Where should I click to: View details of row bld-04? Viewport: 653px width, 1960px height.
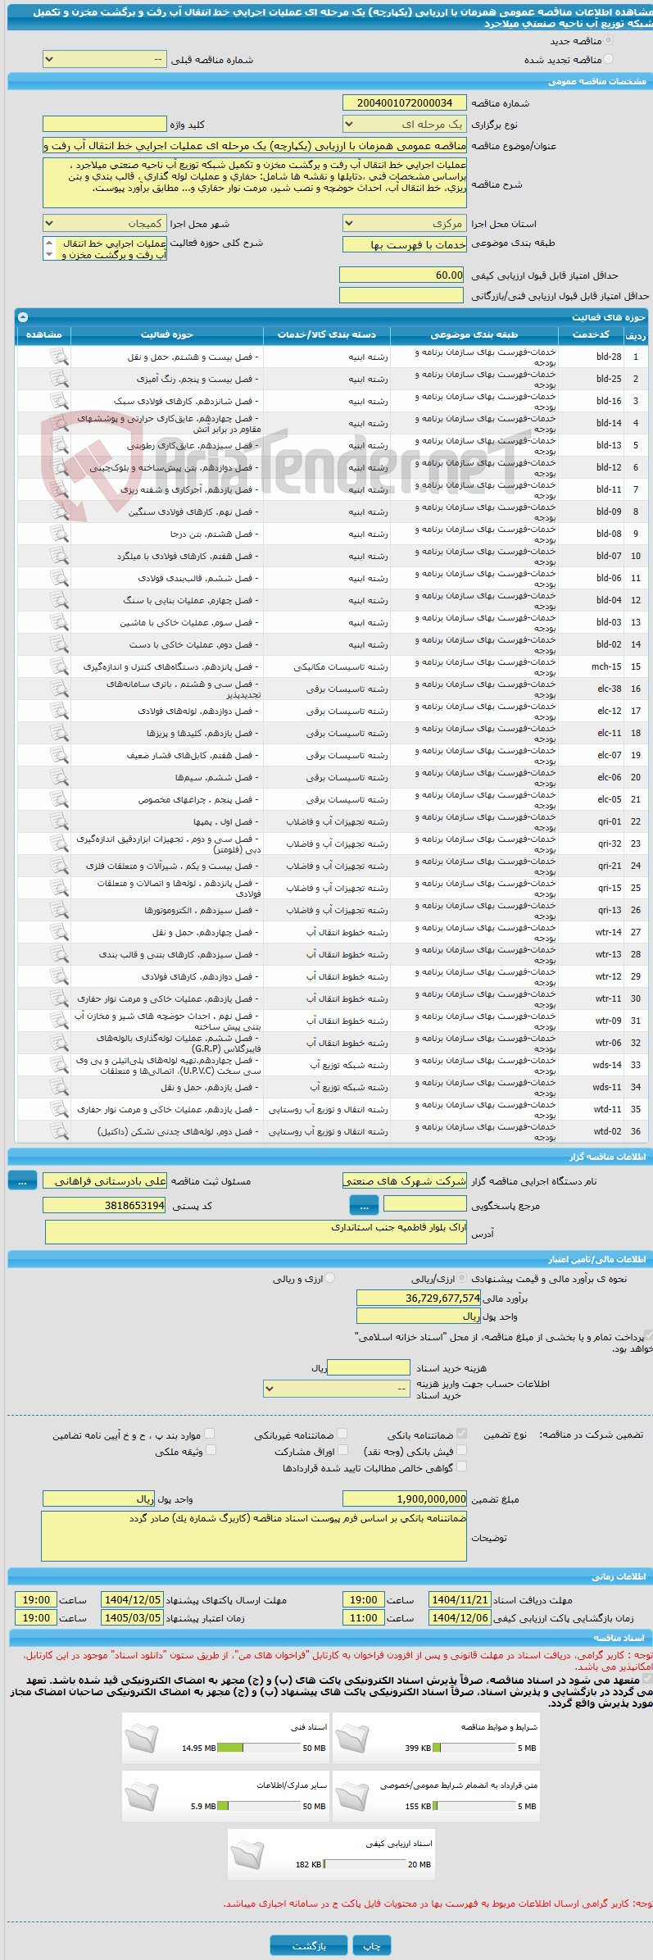click(x=59, y=600)
